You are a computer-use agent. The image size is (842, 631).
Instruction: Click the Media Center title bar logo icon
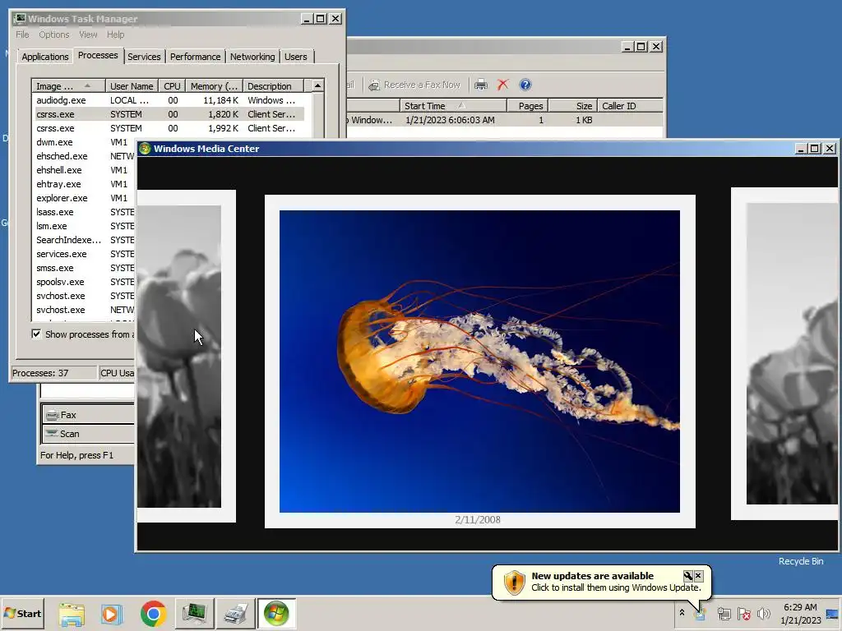point(145,149)
